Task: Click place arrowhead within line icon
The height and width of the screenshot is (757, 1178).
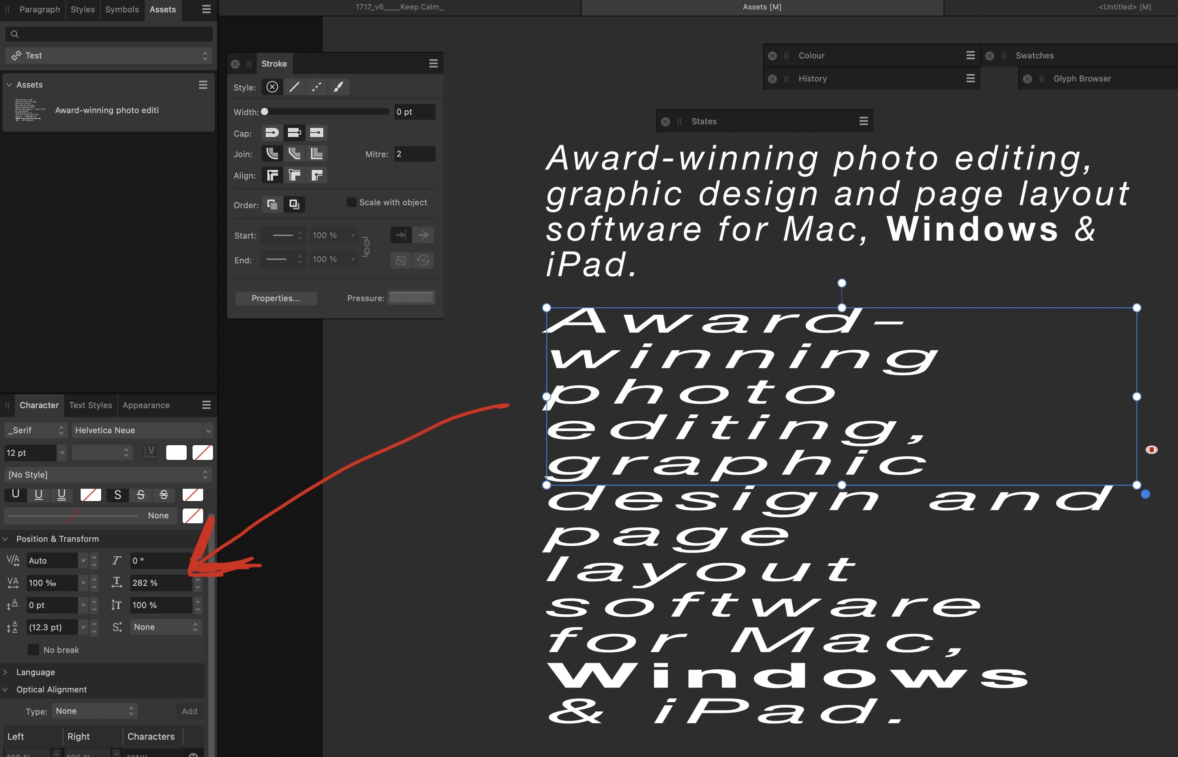Action: [401, 235]
